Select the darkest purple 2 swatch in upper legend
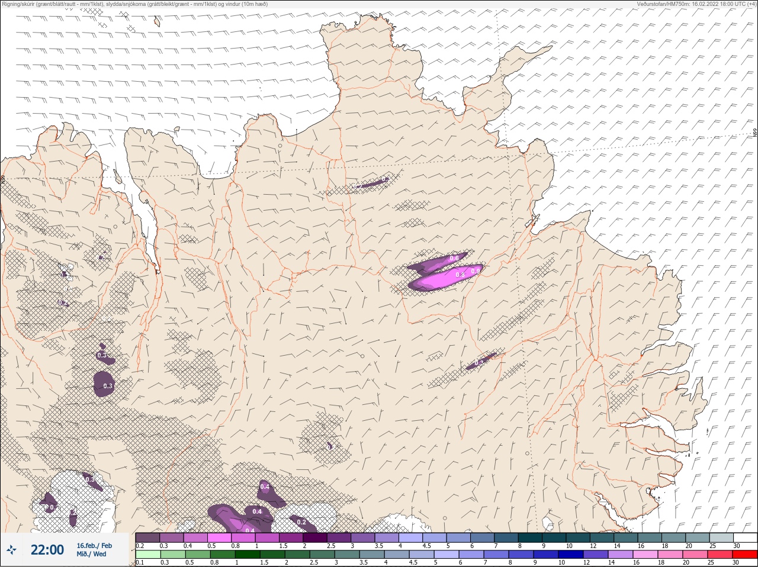The image size is (758, 567). pyautogui.click(x=316, y=537)
